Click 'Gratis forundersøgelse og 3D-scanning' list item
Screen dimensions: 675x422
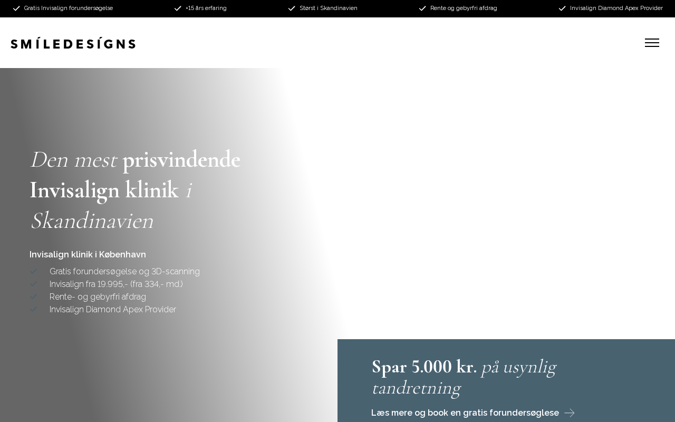124,272
